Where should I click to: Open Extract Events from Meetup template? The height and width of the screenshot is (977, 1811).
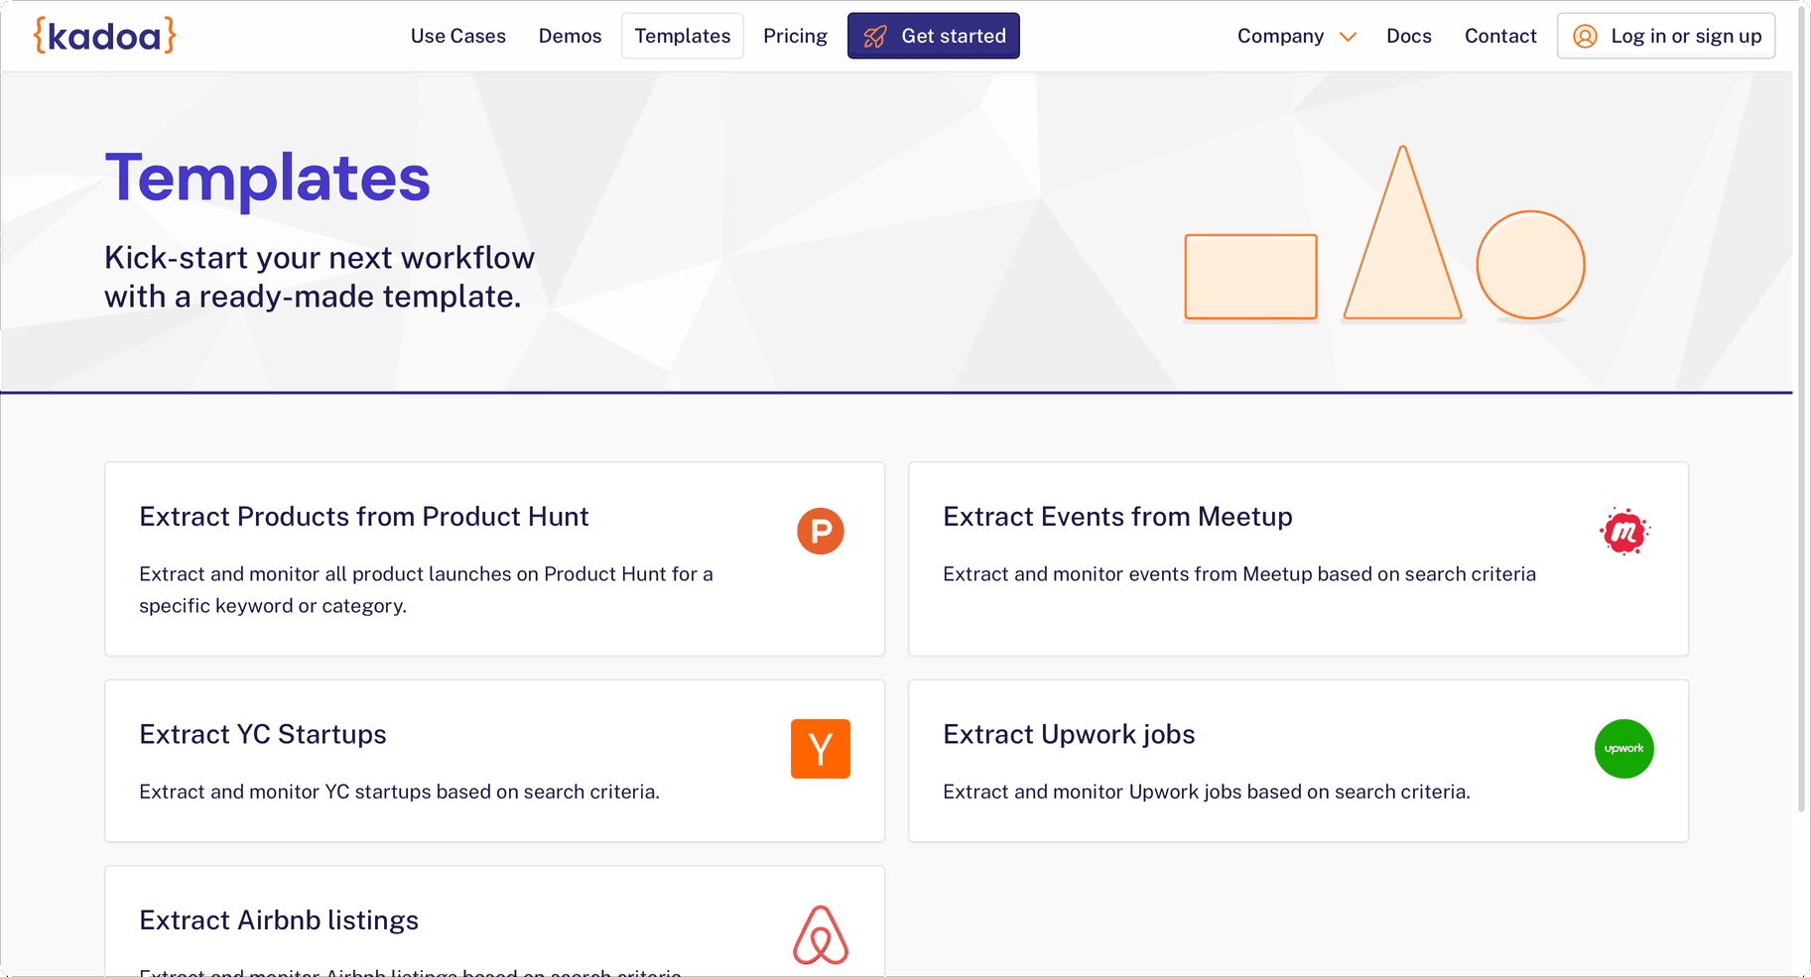1117,517
